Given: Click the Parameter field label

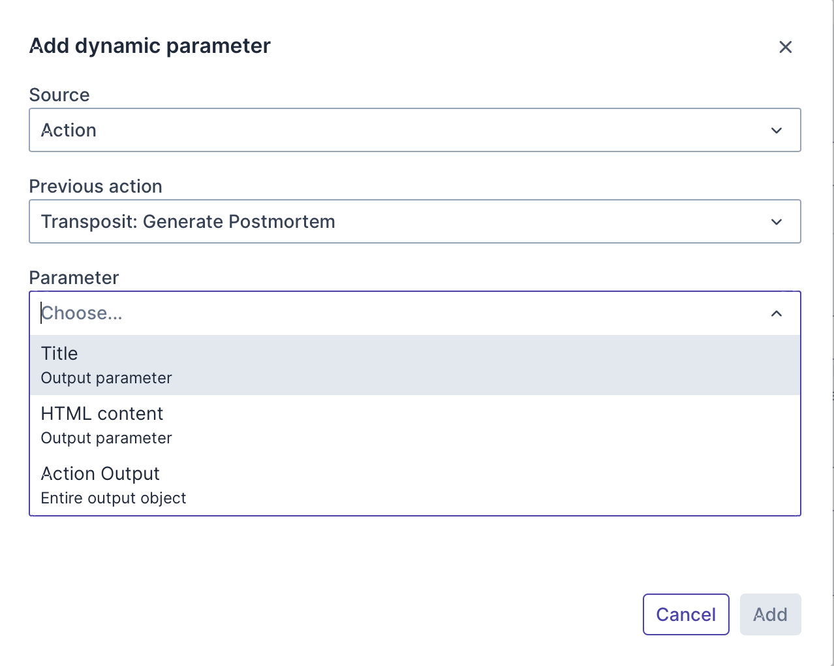Looking at the screenshot, I should pos(74,278).
